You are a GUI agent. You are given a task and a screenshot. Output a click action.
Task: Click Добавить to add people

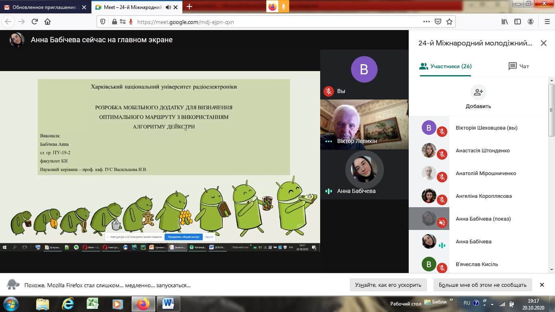tap(478, 97)
